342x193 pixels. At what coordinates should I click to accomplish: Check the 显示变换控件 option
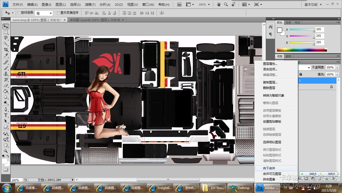58,13
